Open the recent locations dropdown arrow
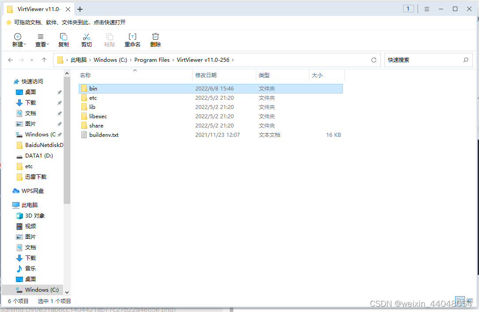This screenshot has width=479, height=312. pyautogui.click(x=32, y=60)
